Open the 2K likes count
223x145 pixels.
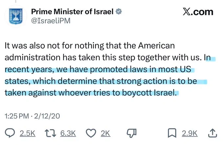point(106,133)
